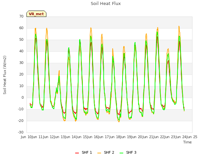This screenshot has width=212, height=159.
Task: Click the -10 y-axis tick label
Action: (x=21, y=109)
